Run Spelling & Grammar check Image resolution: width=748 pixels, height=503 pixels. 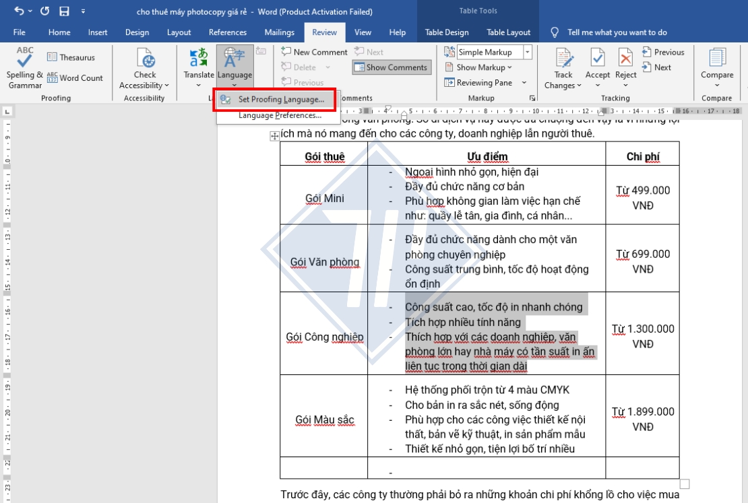(x=25, y=68)
